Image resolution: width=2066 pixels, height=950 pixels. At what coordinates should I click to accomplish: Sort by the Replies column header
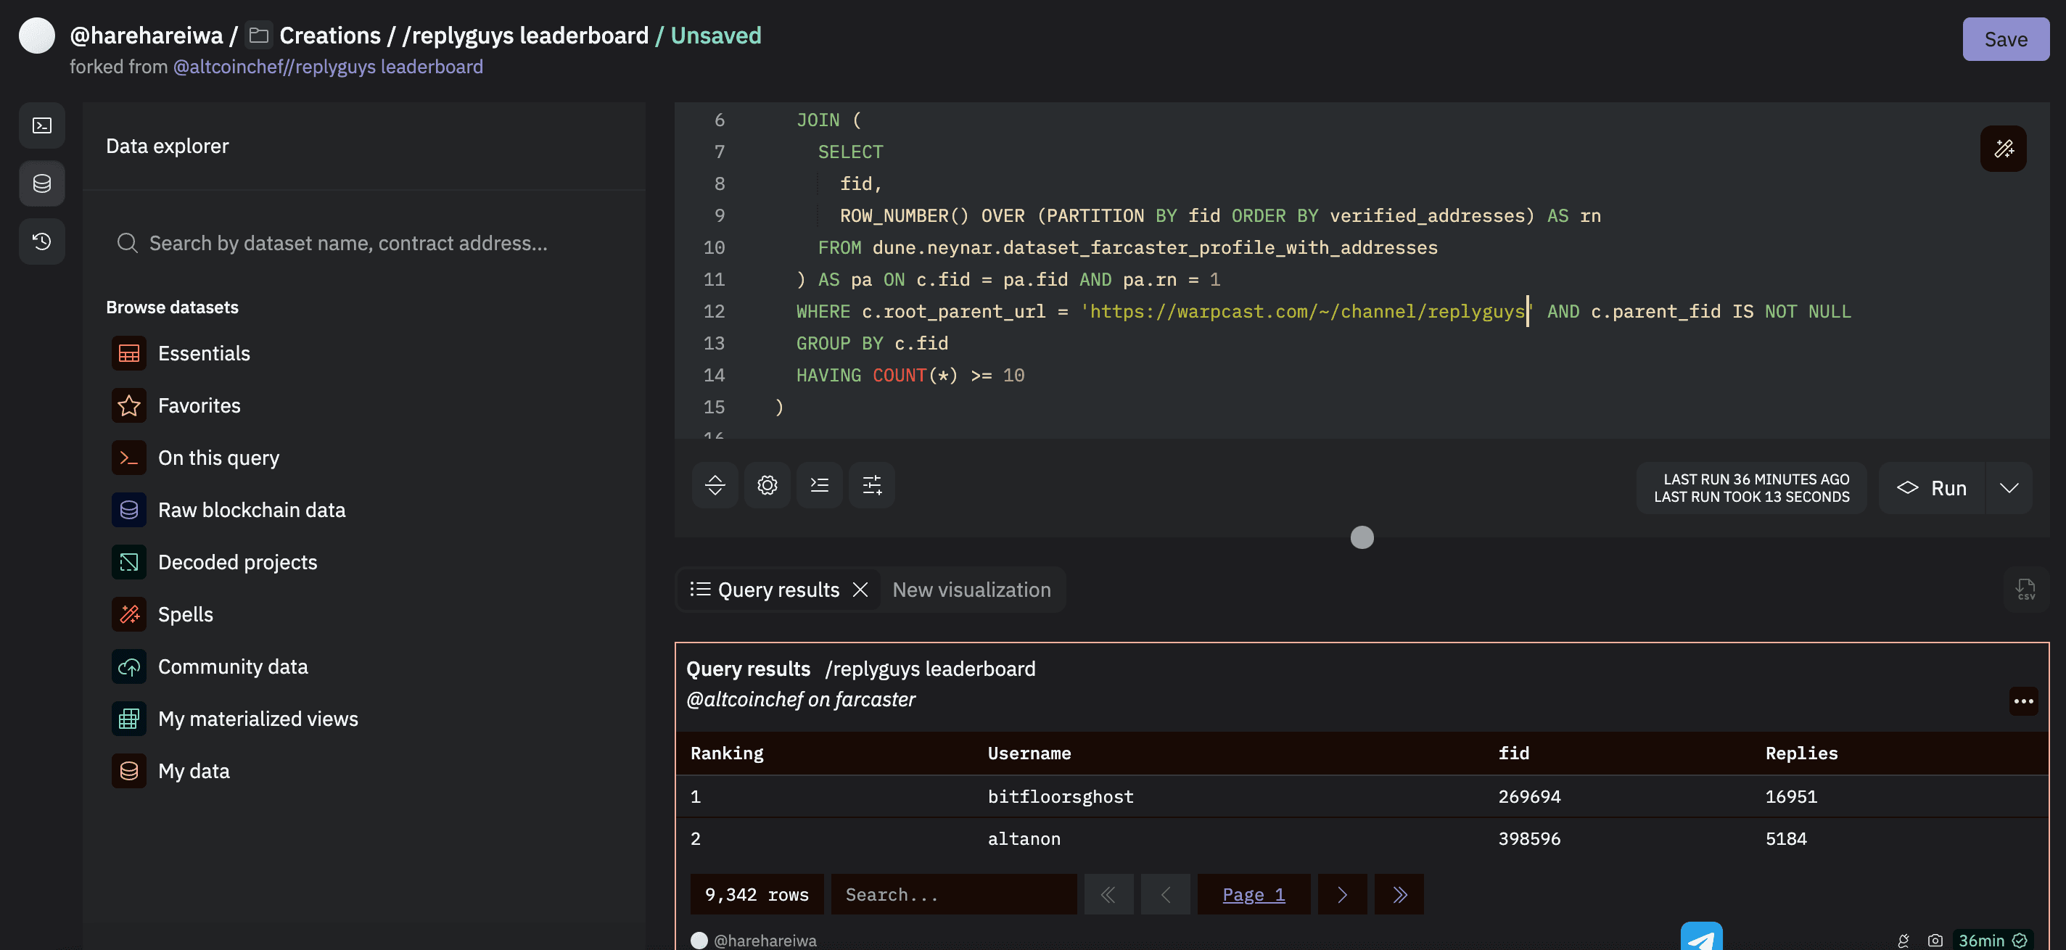coord(1800,753)
